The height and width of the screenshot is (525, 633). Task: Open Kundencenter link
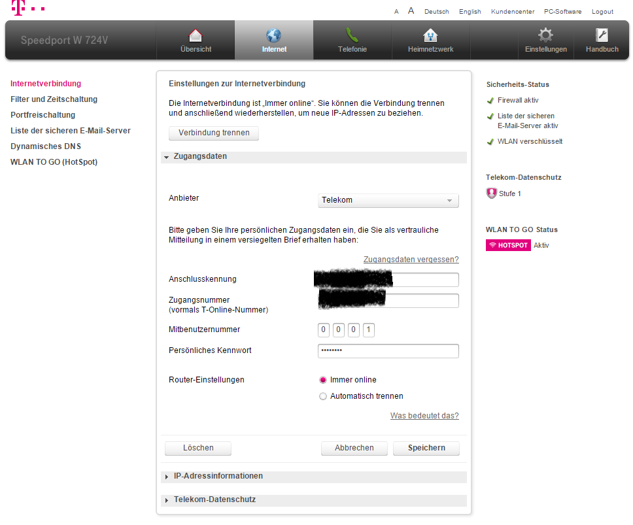pyautogui.click(x=513, y=12)
